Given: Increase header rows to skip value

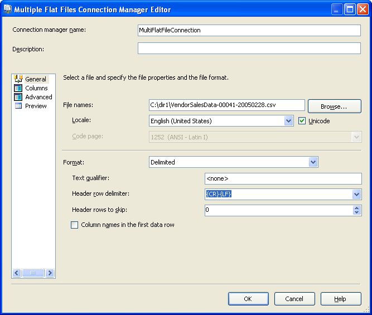Looking at the screenshot, I should pos(356,208).
